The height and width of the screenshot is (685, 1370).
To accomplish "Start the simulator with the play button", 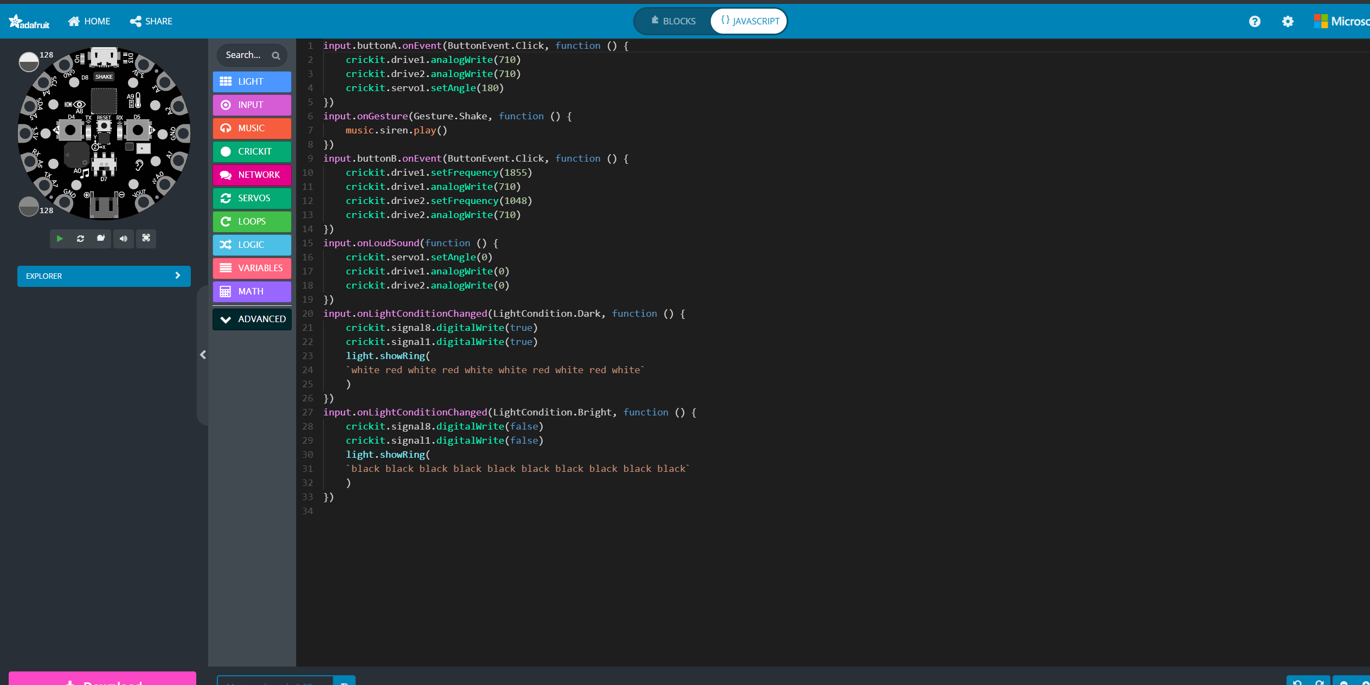I will [x=60, y=239].
